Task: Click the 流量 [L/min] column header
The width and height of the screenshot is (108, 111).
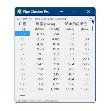Action: pos(45,24)
